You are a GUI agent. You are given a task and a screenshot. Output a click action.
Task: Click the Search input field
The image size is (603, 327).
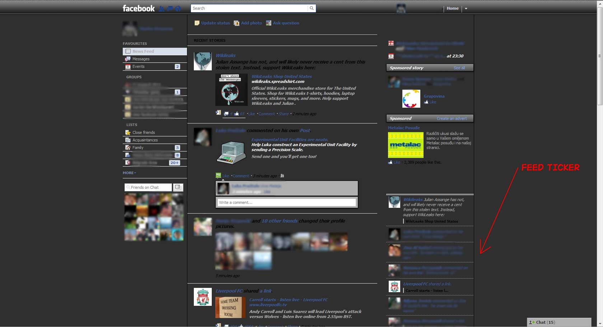[x=249, y=8]
